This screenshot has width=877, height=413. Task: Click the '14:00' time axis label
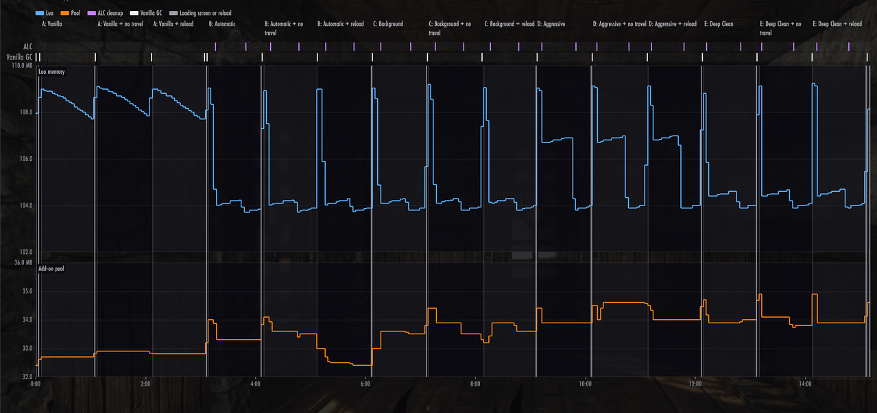pyautogui.click(x=805, y=384)
